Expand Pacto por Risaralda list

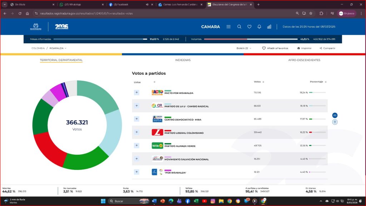pos(136,92)
